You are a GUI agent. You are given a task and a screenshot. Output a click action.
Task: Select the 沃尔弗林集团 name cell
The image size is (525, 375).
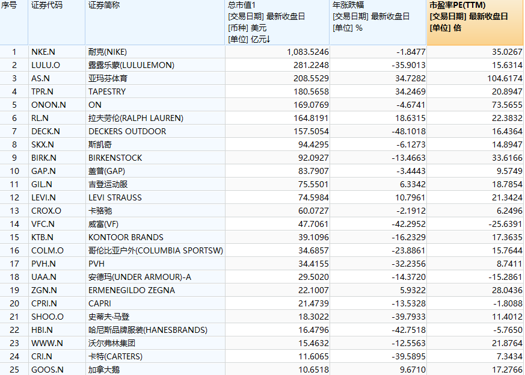click(155, 343)
